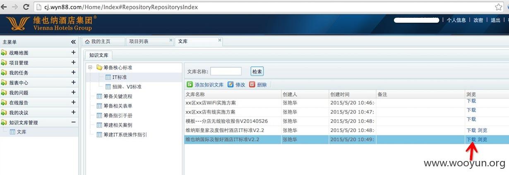509x175 pixels.
Task: Expand the 在线报告 menu section
Action: 73,102
